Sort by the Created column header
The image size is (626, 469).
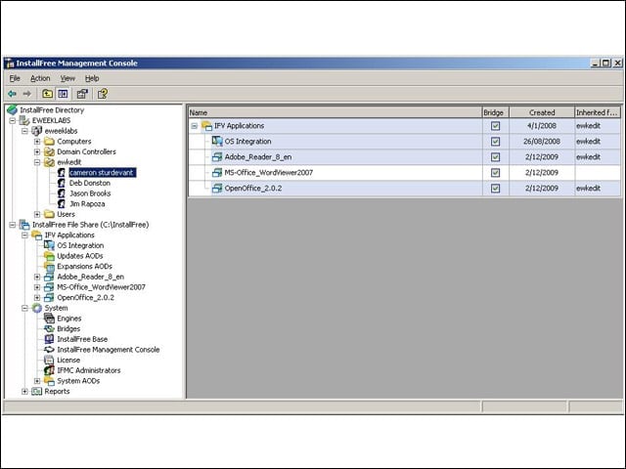click(542, 112)
